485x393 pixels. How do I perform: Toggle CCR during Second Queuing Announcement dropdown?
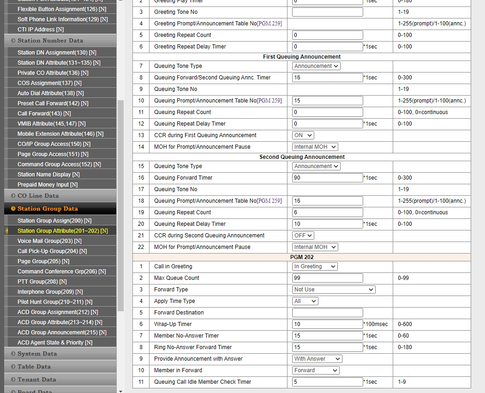click(x=303, y=236)
